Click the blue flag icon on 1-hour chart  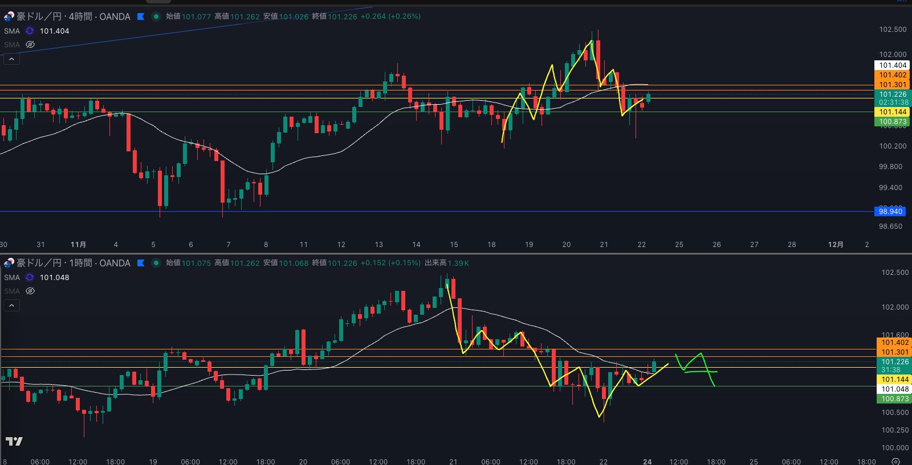(141, 263)
